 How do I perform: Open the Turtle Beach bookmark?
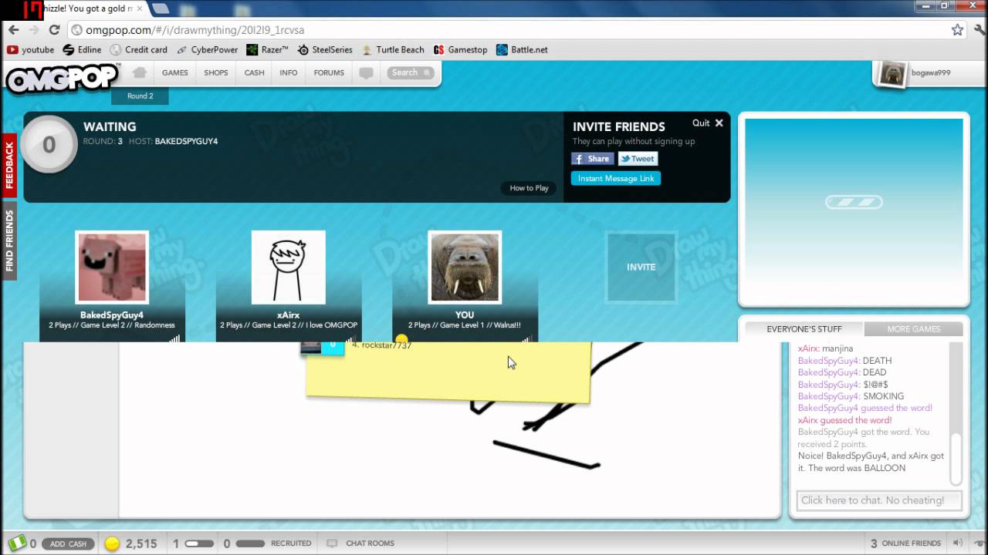pyautogui.click(x=393, y=49)
